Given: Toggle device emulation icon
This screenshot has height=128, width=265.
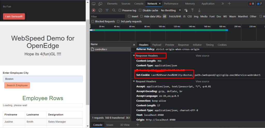Looking at the screenshot, I should click(100, 4).
